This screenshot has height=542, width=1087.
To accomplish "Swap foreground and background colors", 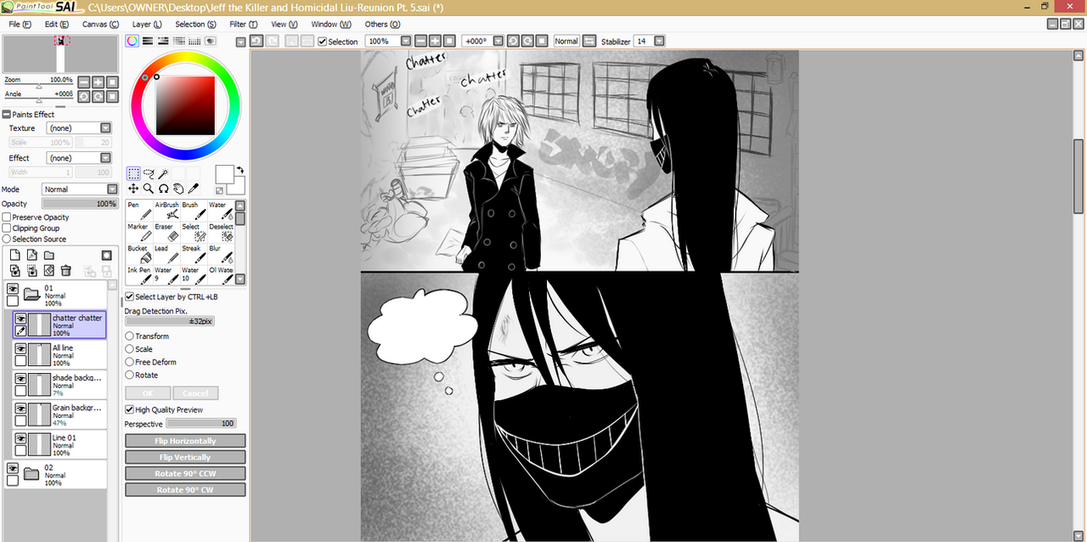I will (x=240, y=170).
